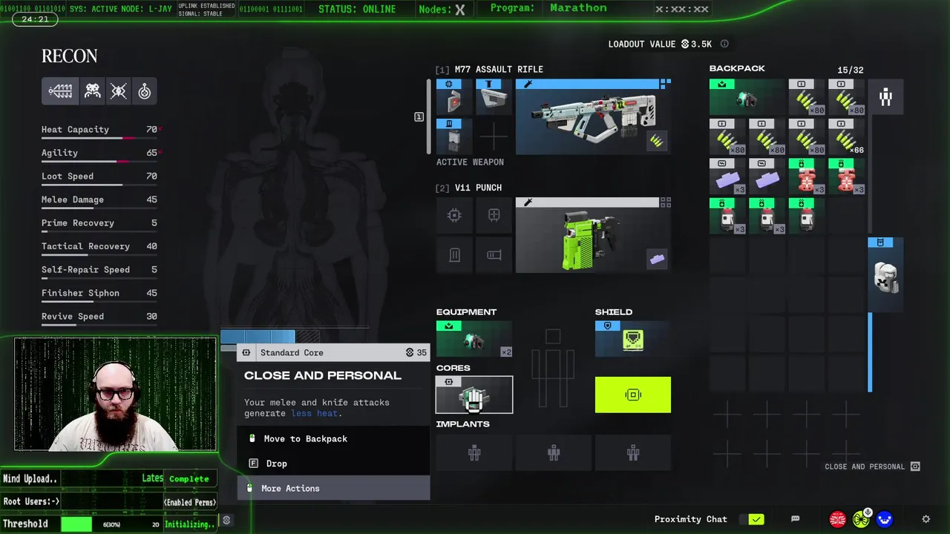Click the green Threshold progress bar
The width and height of the screenshot is (950, 534).
pos(76,524)
